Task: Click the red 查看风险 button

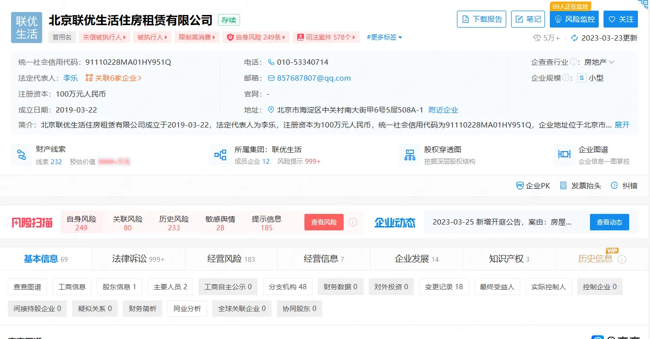Action: (324, 222)
